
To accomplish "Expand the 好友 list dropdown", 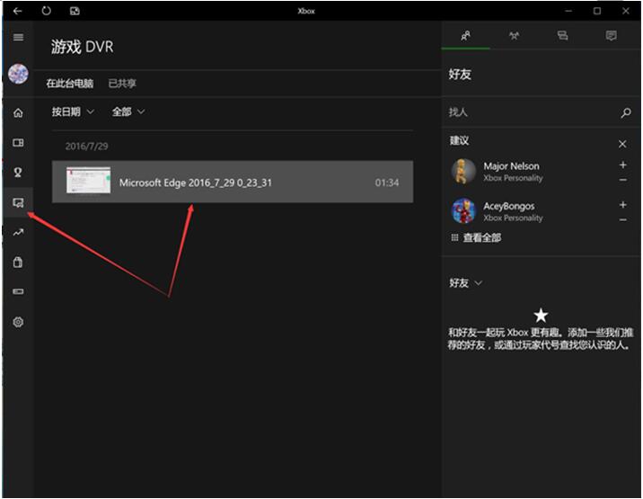I will tap(465, 283).
